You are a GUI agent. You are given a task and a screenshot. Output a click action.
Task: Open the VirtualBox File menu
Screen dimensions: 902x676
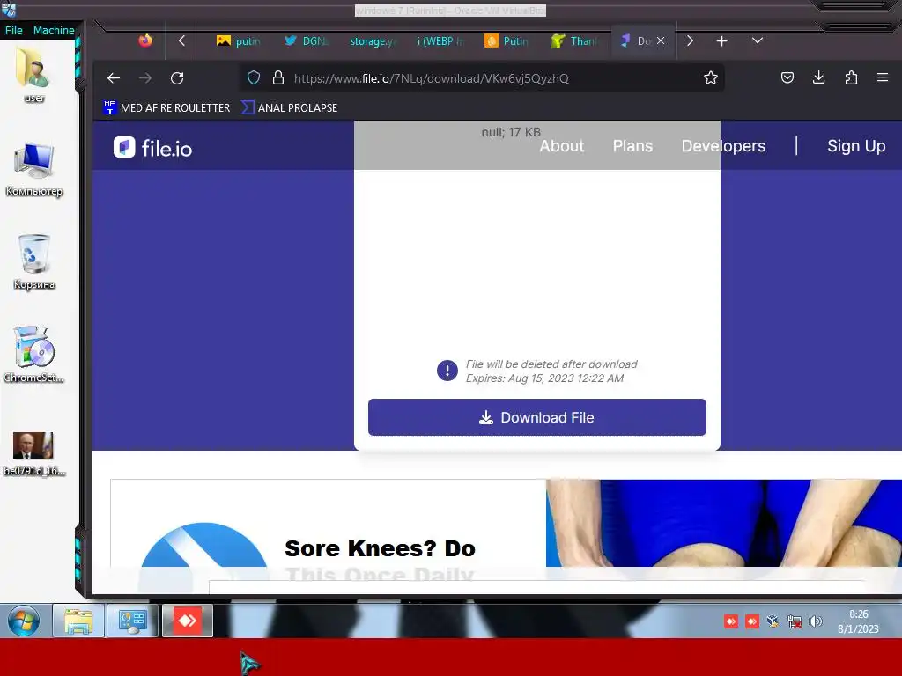click(x=14, y=31)
